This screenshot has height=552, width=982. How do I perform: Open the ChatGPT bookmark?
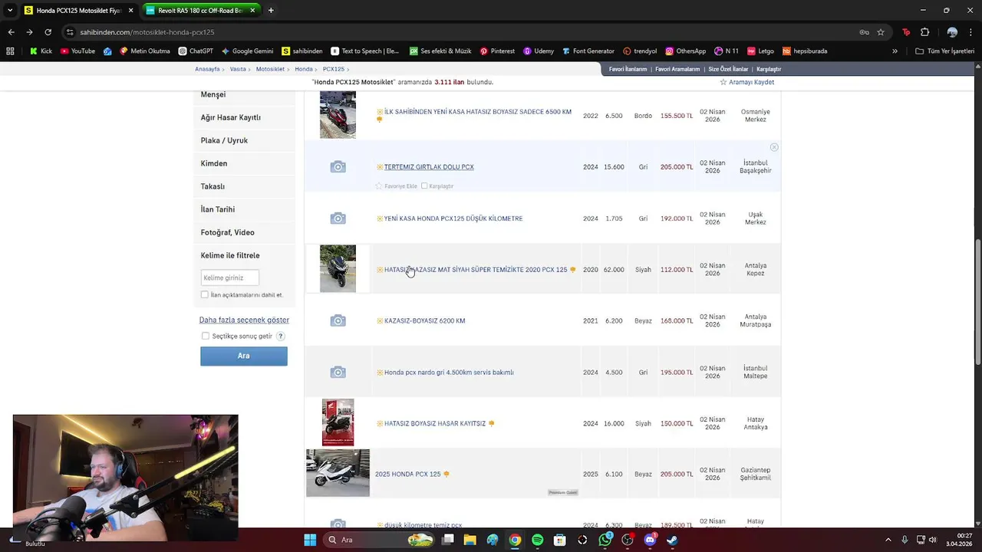click(x=196, y=51)
